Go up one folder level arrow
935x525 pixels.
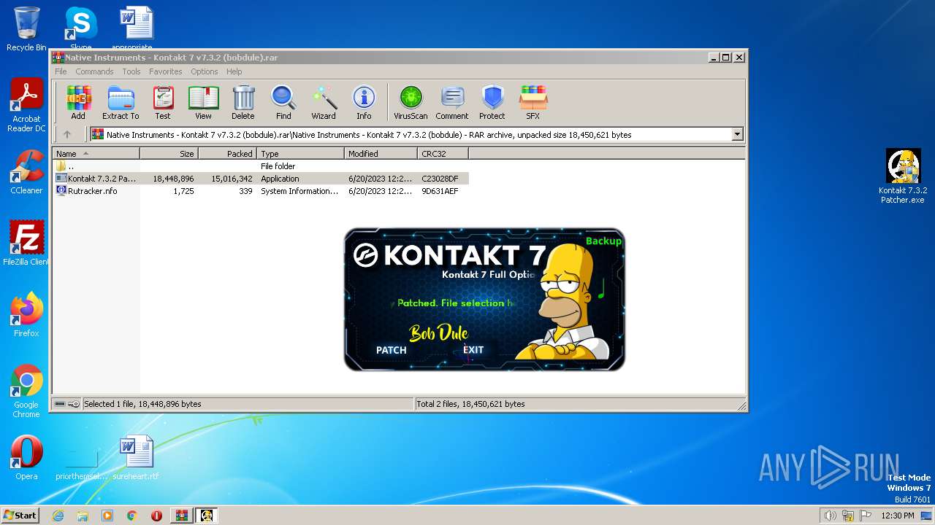click(67, 134)
